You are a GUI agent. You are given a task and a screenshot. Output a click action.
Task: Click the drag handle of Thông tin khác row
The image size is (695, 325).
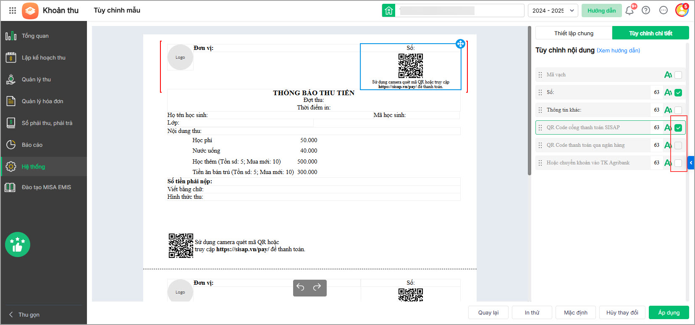(x=540, y=110)
